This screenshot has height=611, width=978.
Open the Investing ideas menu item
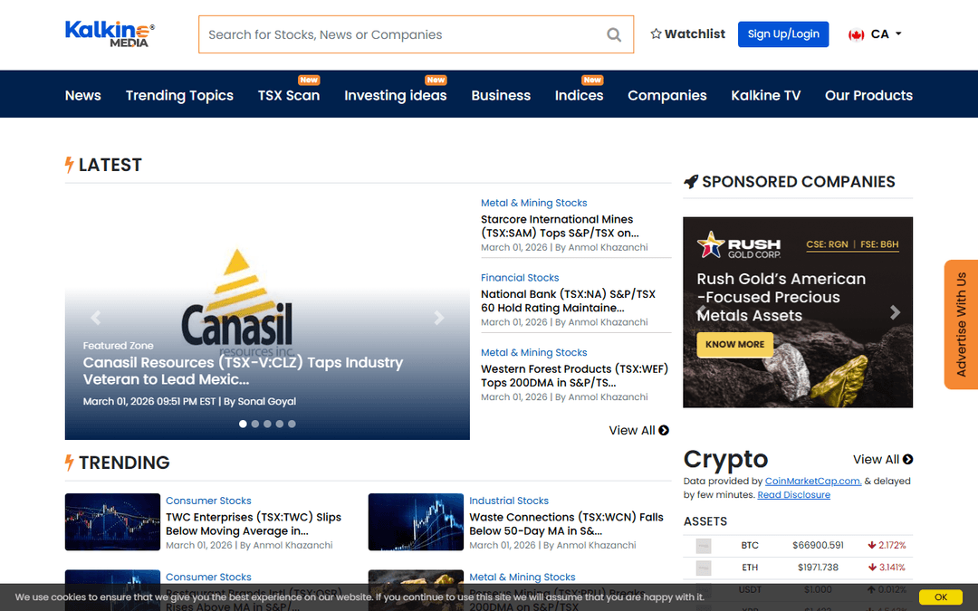pos(396,95)
